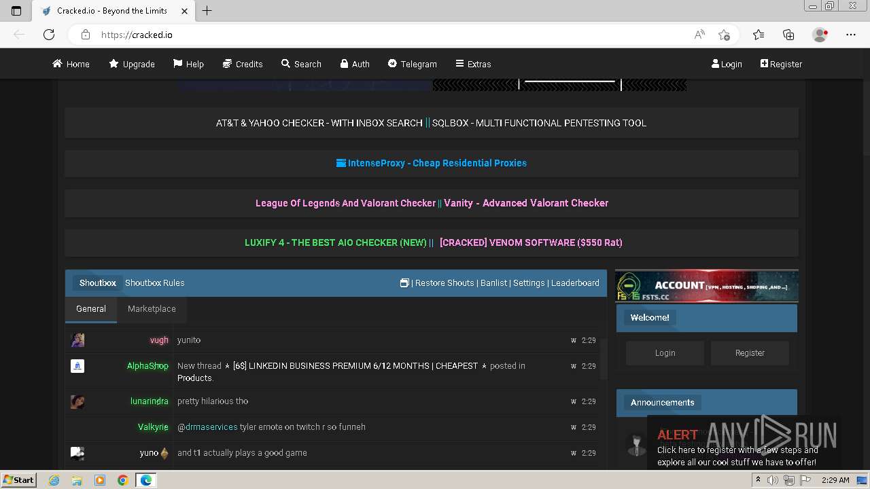Image resolution: width=870 pixels, height=489 pixels.
Task: Open the Favorites list icon
Action: click(x=759, y=35)
